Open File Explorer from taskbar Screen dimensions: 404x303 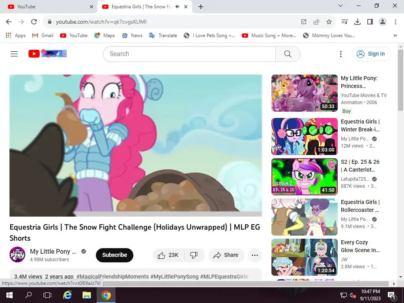click(86, 295)
